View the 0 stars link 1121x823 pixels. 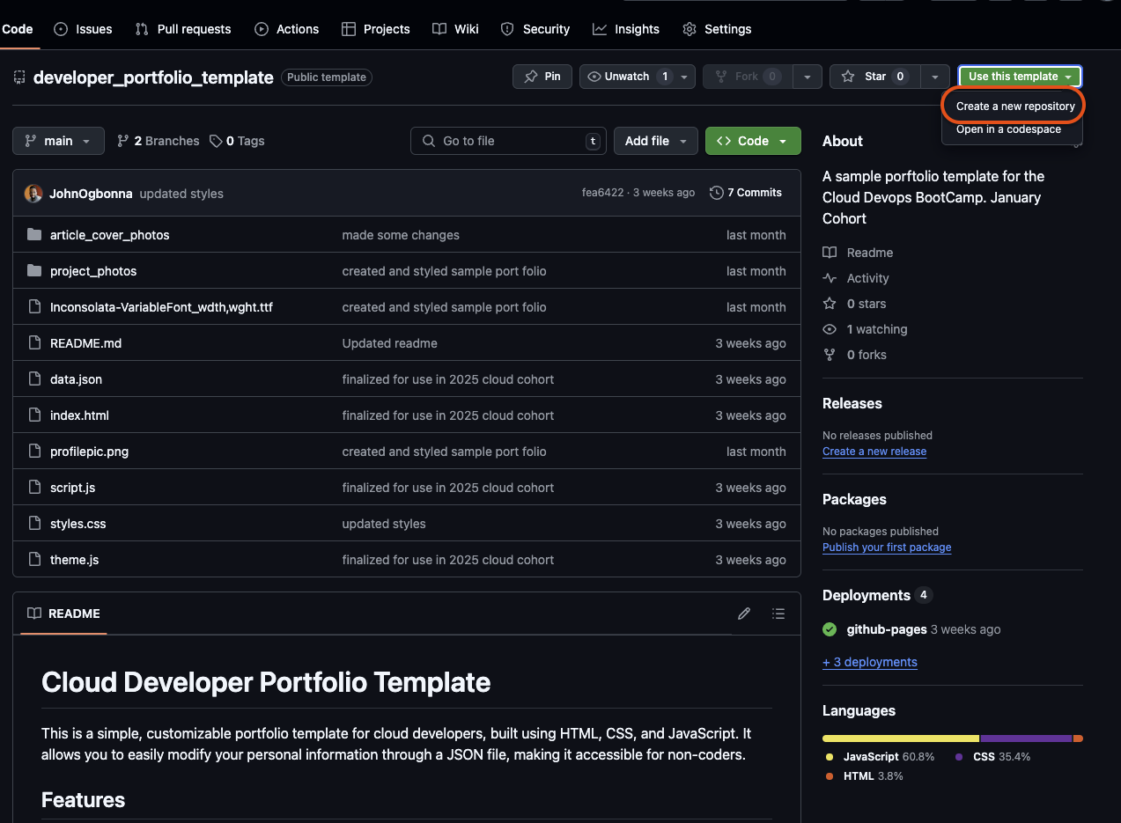pyautogui.click(x=854, y=304)
